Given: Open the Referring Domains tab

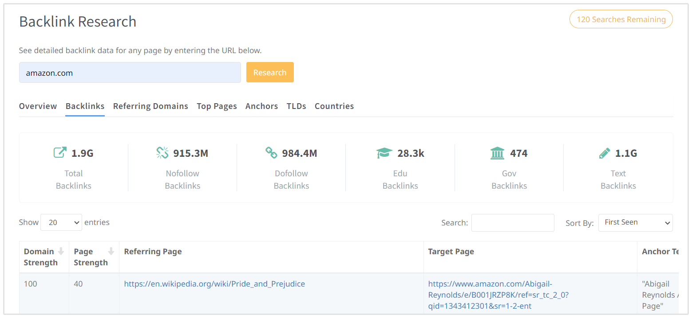Looking at the screenshot, I should 150,106.
